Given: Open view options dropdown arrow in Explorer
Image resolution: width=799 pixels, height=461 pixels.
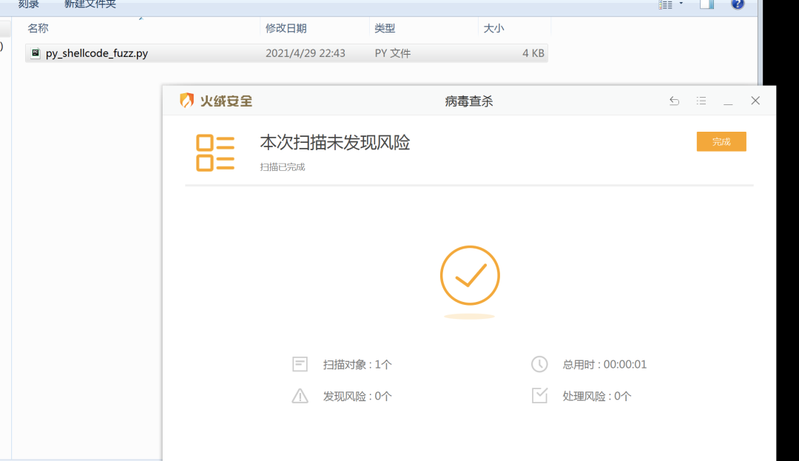Looking at the screenshot, I should [681, 4].
